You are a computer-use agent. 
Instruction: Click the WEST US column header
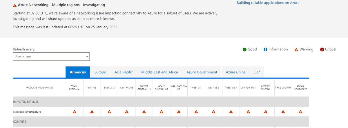[x=196, y=87]
